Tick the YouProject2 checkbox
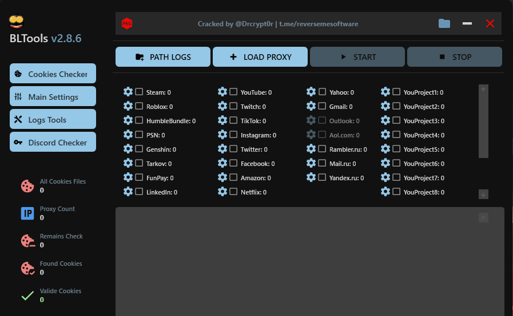 [396, 106]
